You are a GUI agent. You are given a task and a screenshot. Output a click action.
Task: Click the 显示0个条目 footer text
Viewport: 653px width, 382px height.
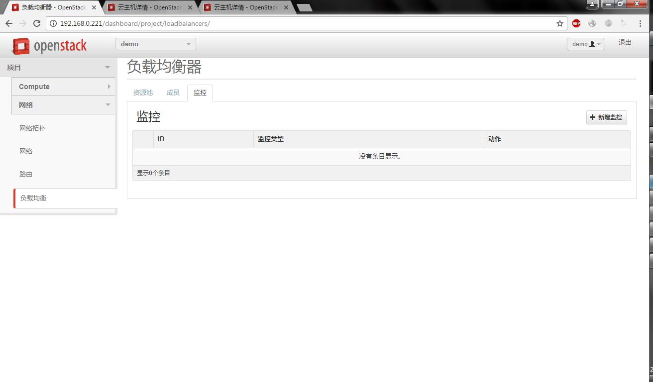154,173
